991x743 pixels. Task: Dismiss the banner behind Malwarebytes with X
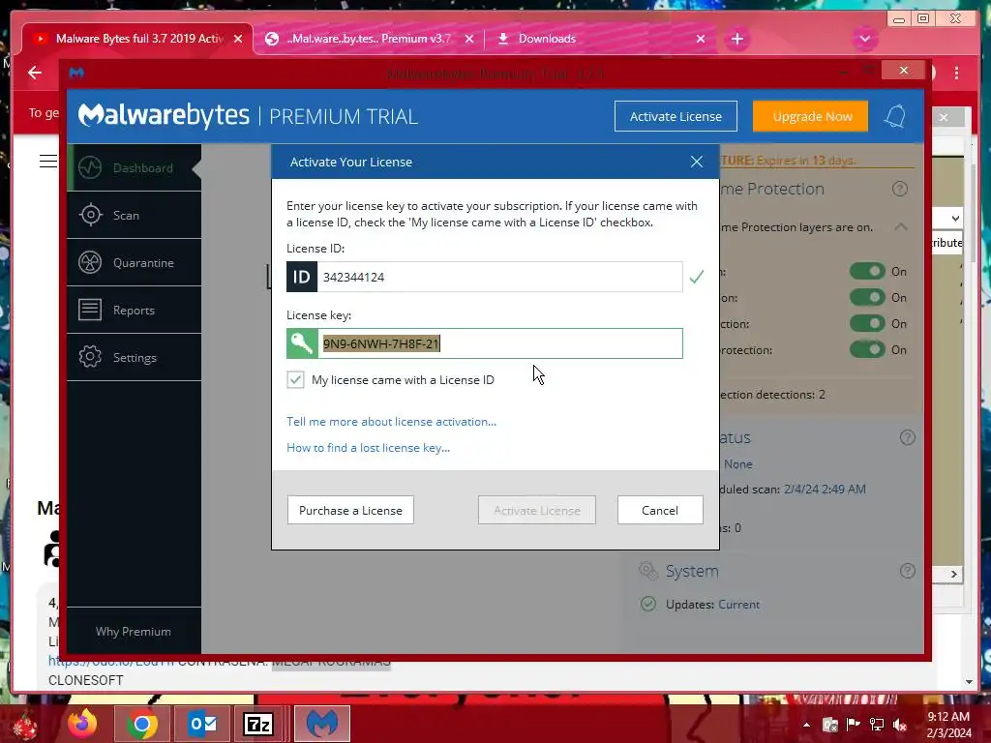(x=944, y=117)
